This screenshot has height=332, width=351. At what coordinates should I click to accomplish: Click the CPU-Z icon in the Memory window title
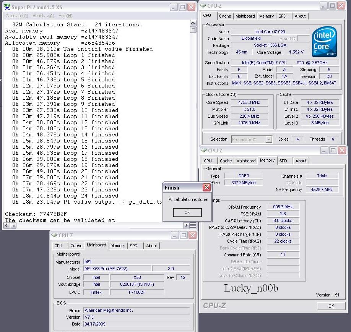click(x=204, y=151)
